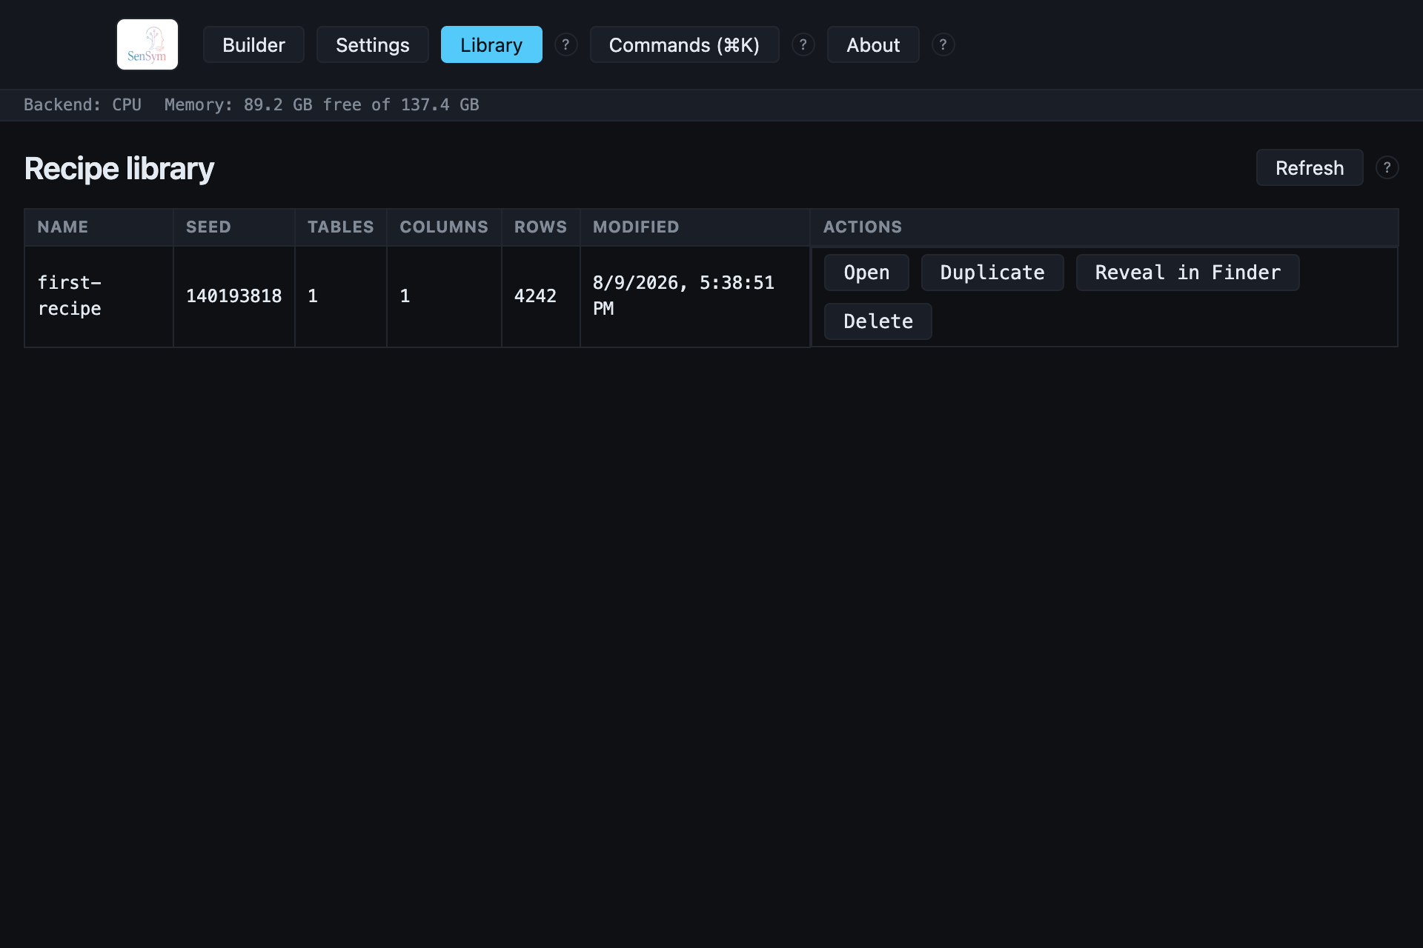The height and width of the screenshot is (948, 1423).
Task: Switch to the Settings tab
Action: point(372,44)
